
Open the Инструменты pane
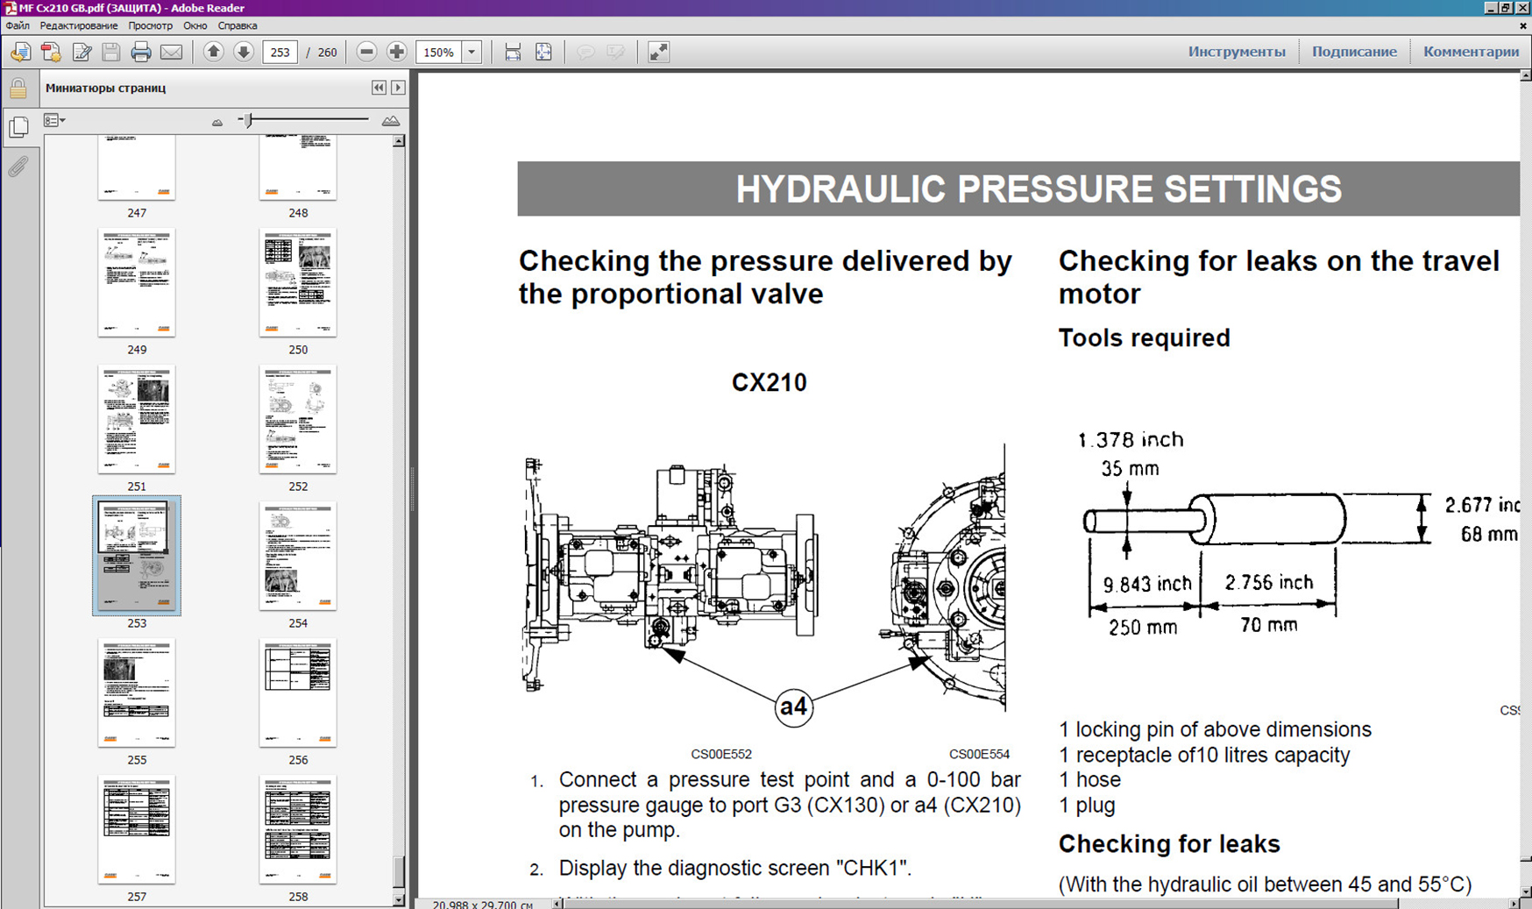click(x=1236, y=52)
